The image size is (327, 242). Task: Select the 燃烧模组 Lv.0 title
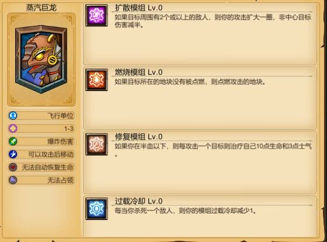138,72
